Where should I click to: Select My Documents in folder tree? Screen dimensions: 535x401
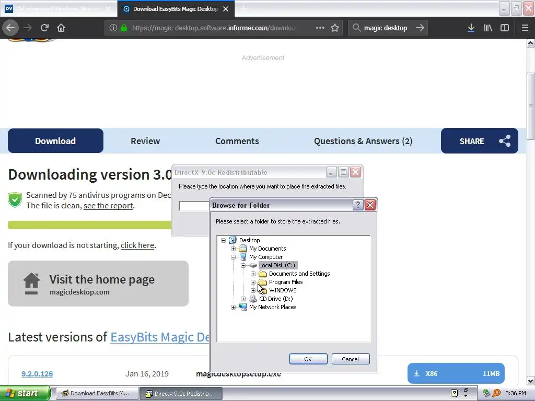click(x=267, y=249)
